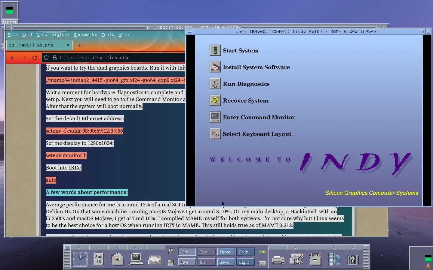The image size is (433, 270).
Task: Open the Mailer inbox tray icon
Action: 155,259
